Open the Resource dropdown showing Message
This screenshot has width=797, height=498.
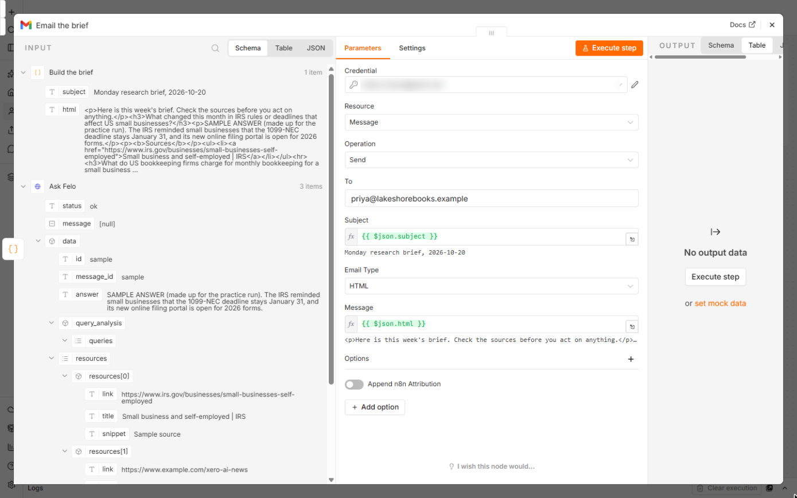tap(491, 122)
